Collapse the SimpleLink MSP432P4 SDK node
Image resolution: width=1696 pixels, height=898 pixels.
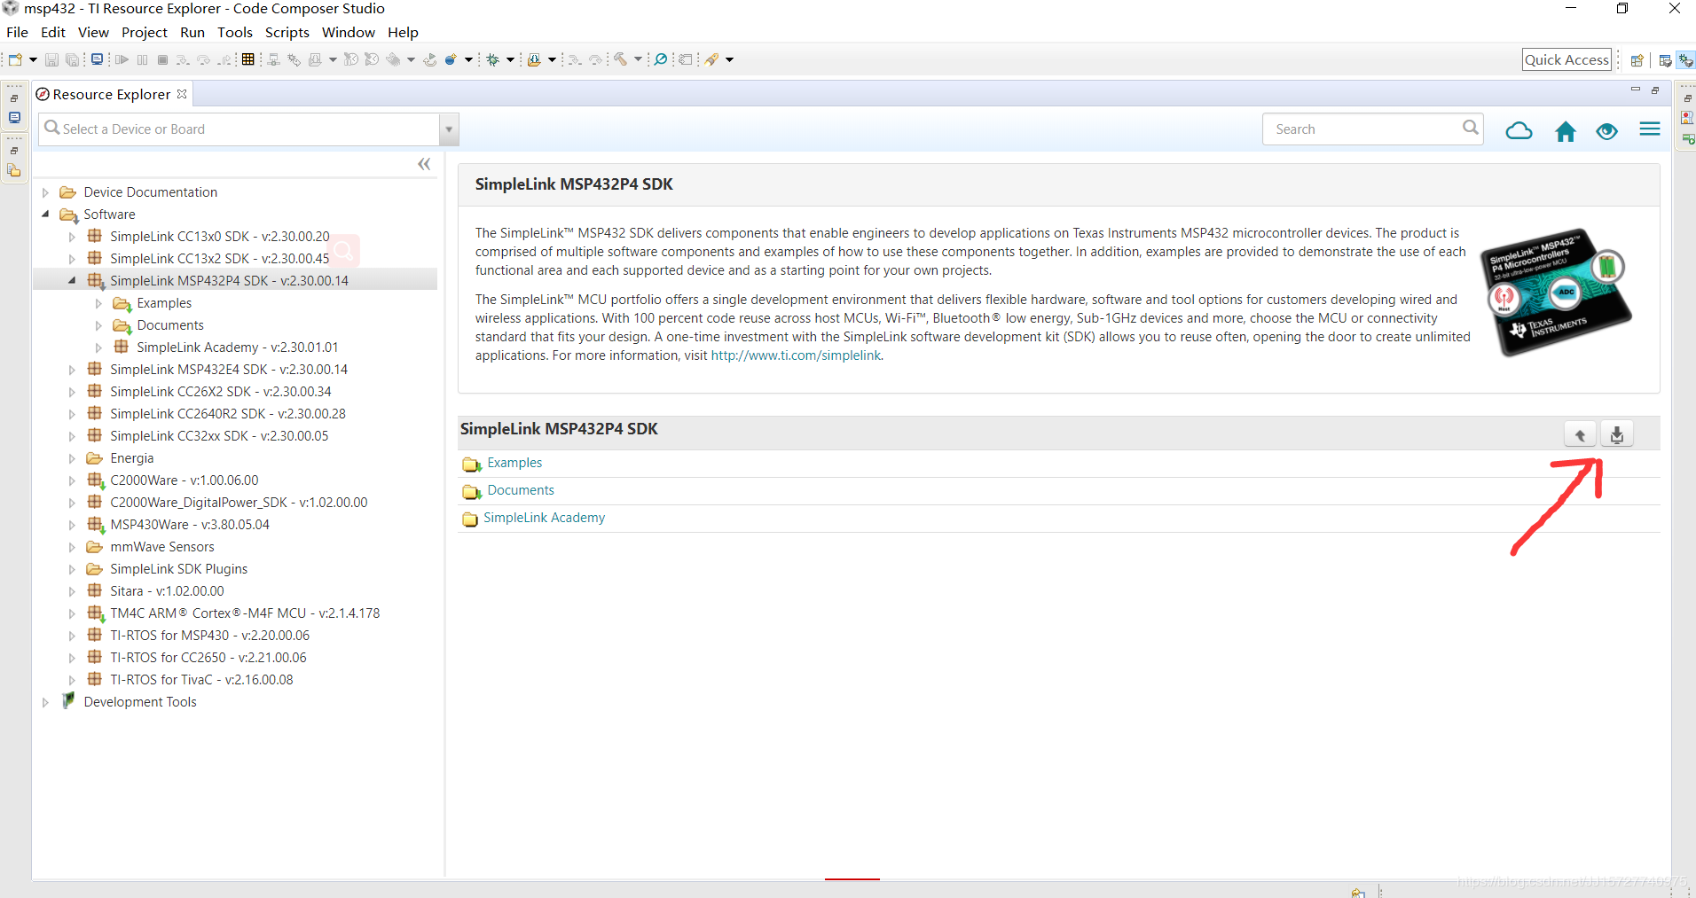[72, 281]
